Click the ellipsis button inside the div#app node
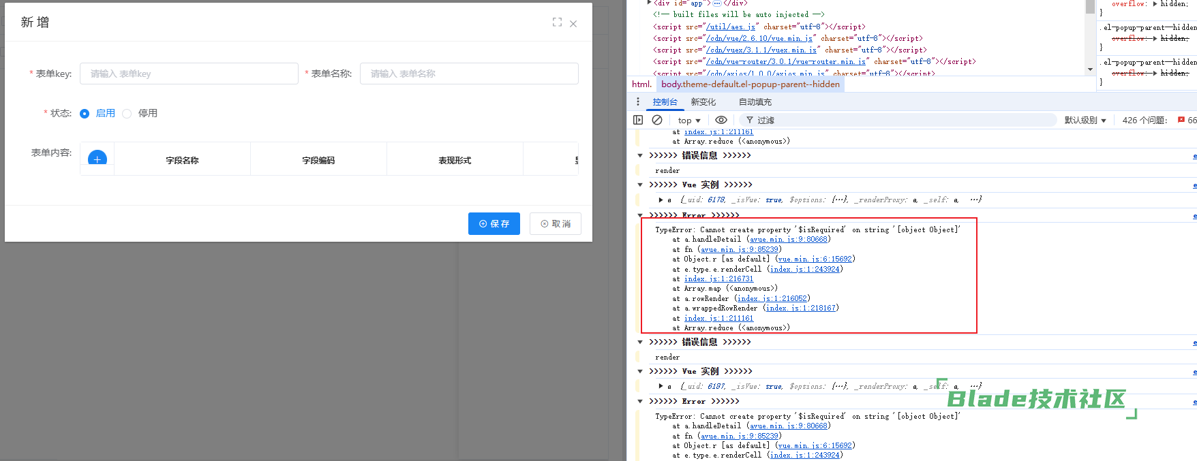 pyautogui.click(x=717, y=3)
